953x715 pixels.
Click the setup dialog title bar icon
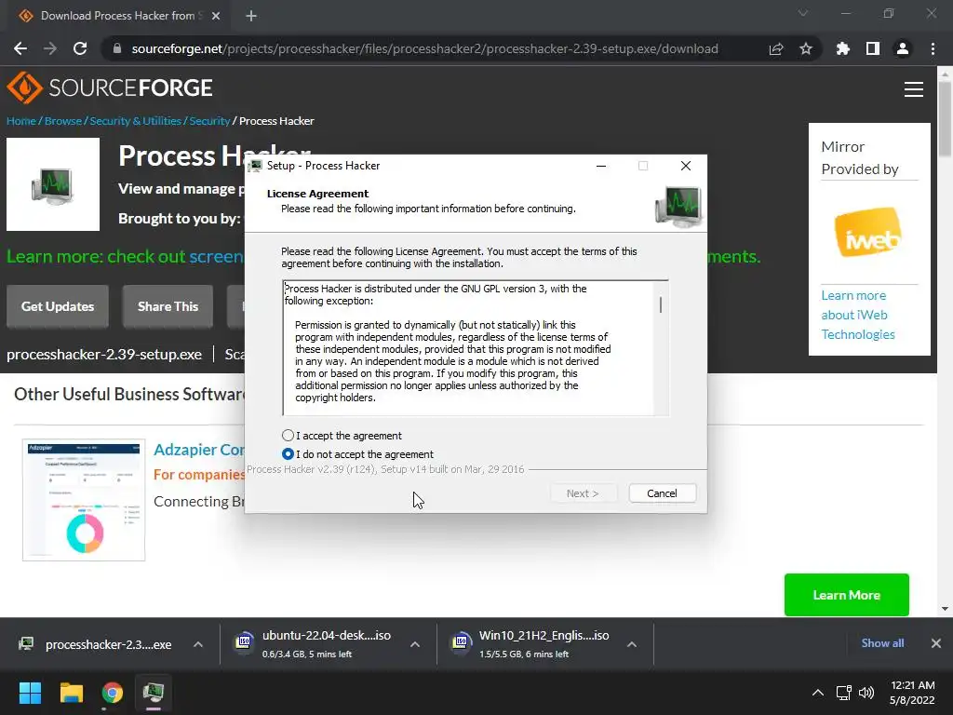tap(256, 166)
